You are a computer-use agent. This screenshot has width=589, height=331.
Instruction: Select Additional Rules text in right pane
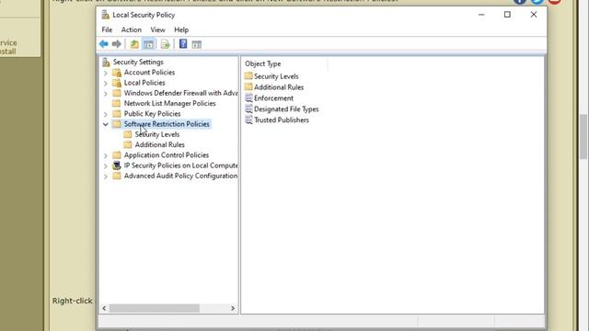[279, 87]
